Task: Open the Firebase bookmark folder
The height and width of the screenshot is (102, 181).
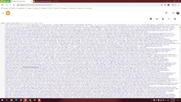Action: point(42,8)
